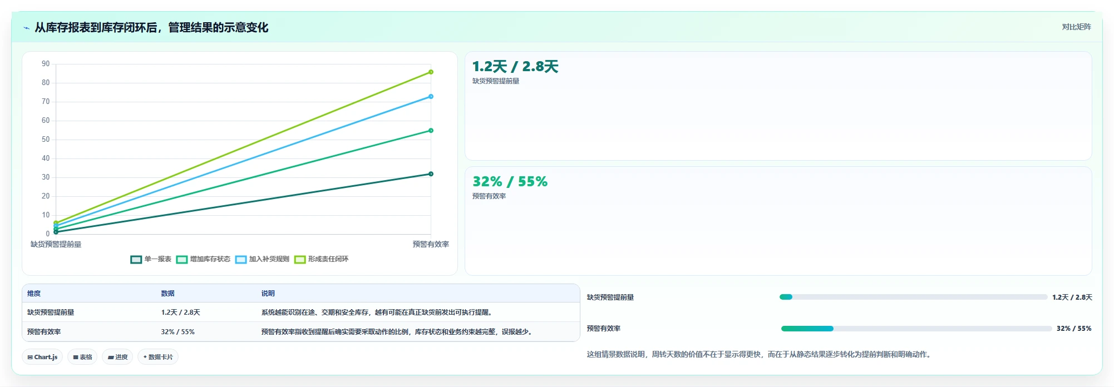Click the Chart.js tag chip
This screenshot has width=1114, height=387.
click(x=42, y=357)
